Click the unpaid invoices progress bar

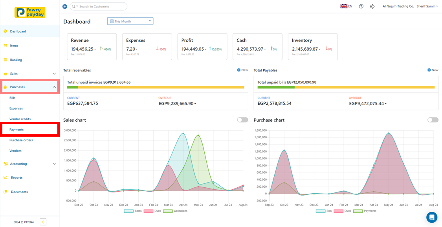pyautogui.click(x=156, y=87)
